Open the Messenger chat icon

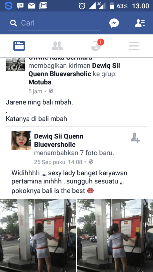[x=114, y=23]
